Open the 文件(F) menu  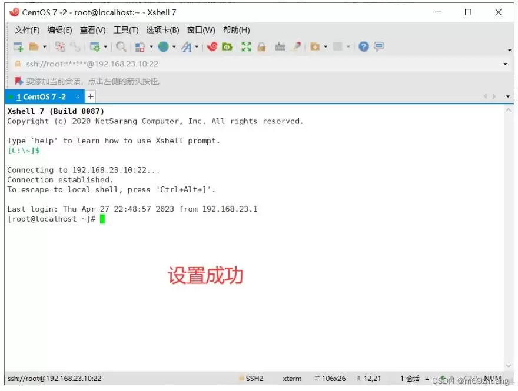click(27, 30)
